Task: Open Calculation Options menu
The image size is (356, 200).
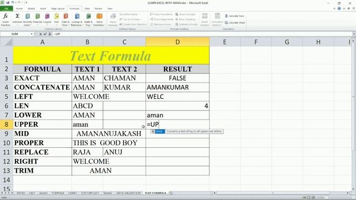Action: (217, 19)
